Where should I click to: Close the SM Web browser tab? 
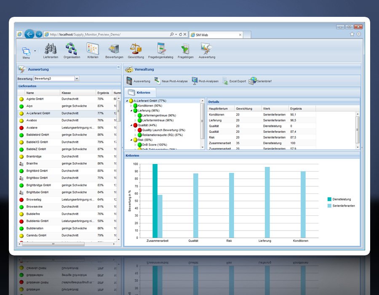[x=240, y=35]
